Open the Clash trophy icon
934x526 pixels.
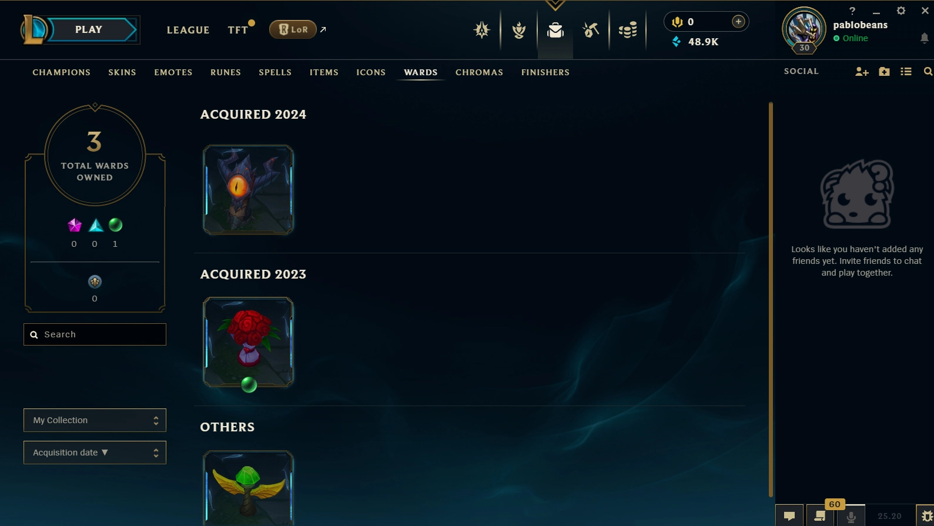tap(518, 30)
